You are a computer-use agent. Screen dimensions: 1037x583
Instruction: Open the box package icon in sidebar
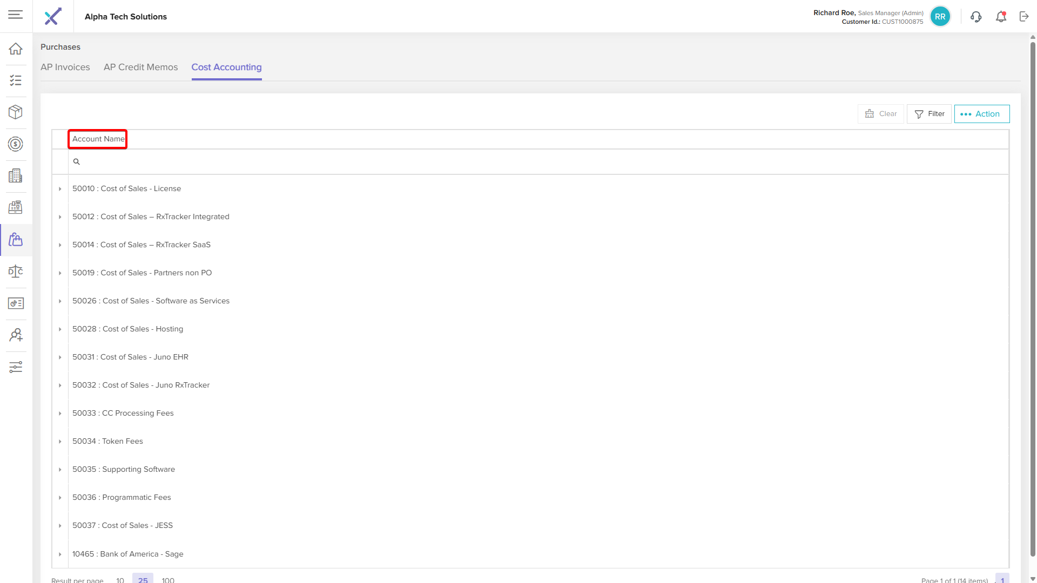point(16,112)
